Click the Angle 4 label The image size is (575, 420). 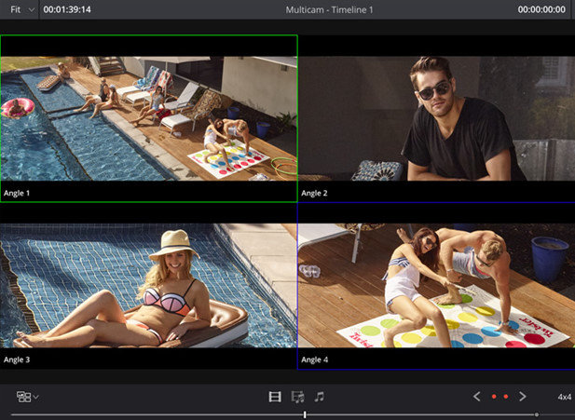(315, 359)
